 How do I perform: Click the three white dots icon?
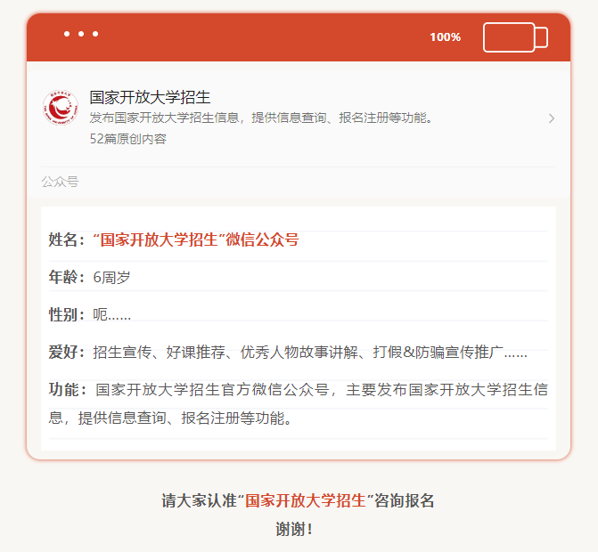coord(81,34)
